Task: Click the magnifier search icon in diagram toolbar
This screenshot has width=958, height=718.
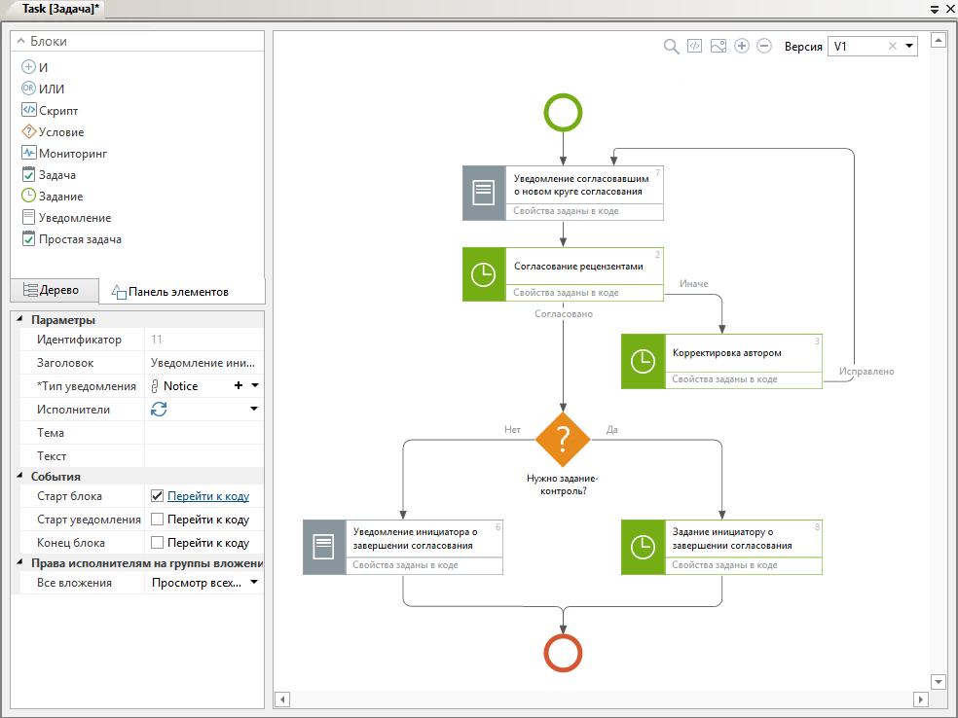Action: (x=671, y=47)
